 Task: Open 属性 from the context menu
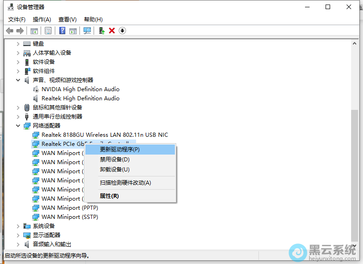tap(109, 196)
